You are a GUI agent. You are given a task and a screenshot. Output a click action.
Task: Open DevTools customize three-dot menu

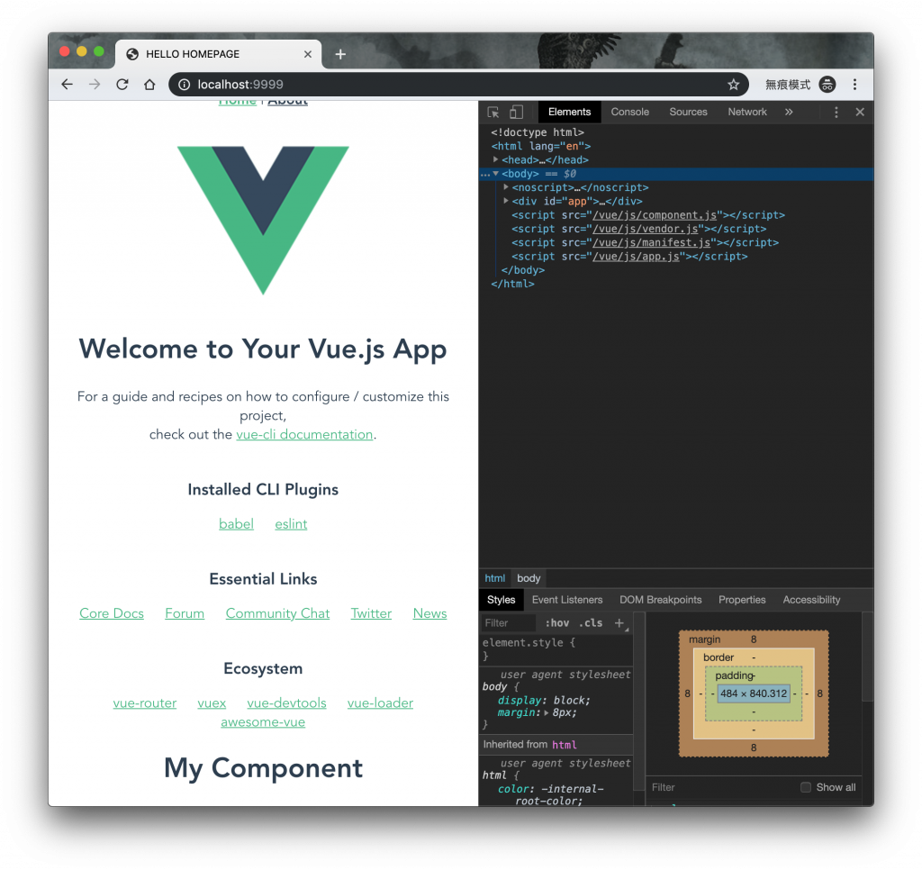[836, 112]
